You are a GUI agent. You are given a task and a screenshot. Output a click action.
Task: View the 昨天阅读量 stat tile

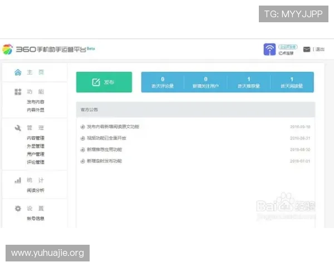pos(292,82)
